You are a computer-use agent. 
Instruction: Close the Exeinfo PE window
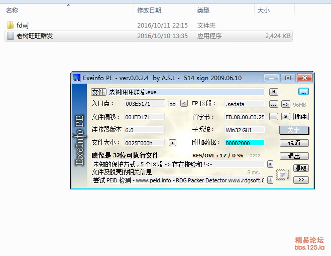pyautogui.click(x=304, y=78)
